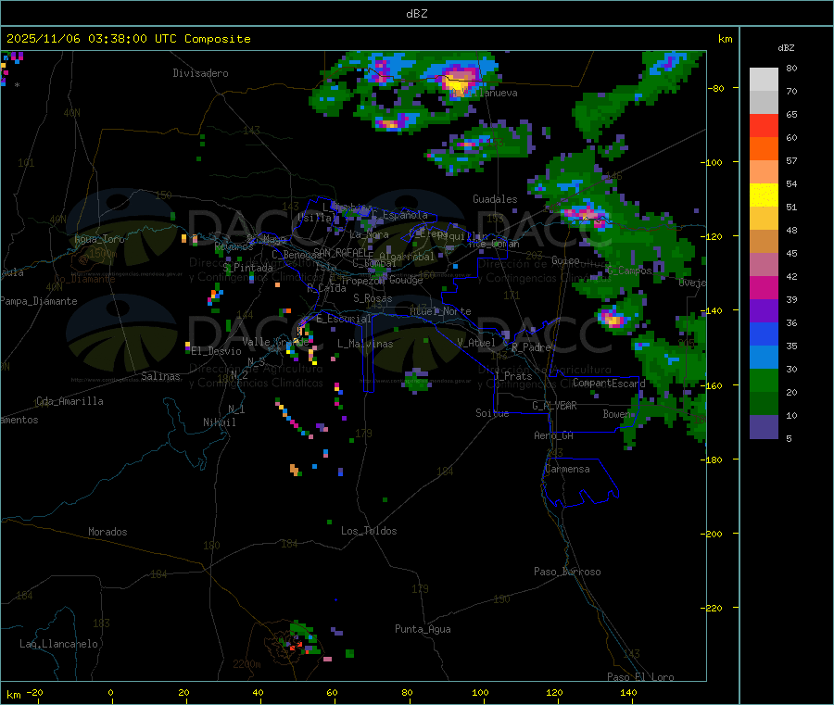Image resolution: width=834 pixels, height=705 pixels.
Task: Click the blue 36 dBZ legend swatch
Action: coord(764,334)
